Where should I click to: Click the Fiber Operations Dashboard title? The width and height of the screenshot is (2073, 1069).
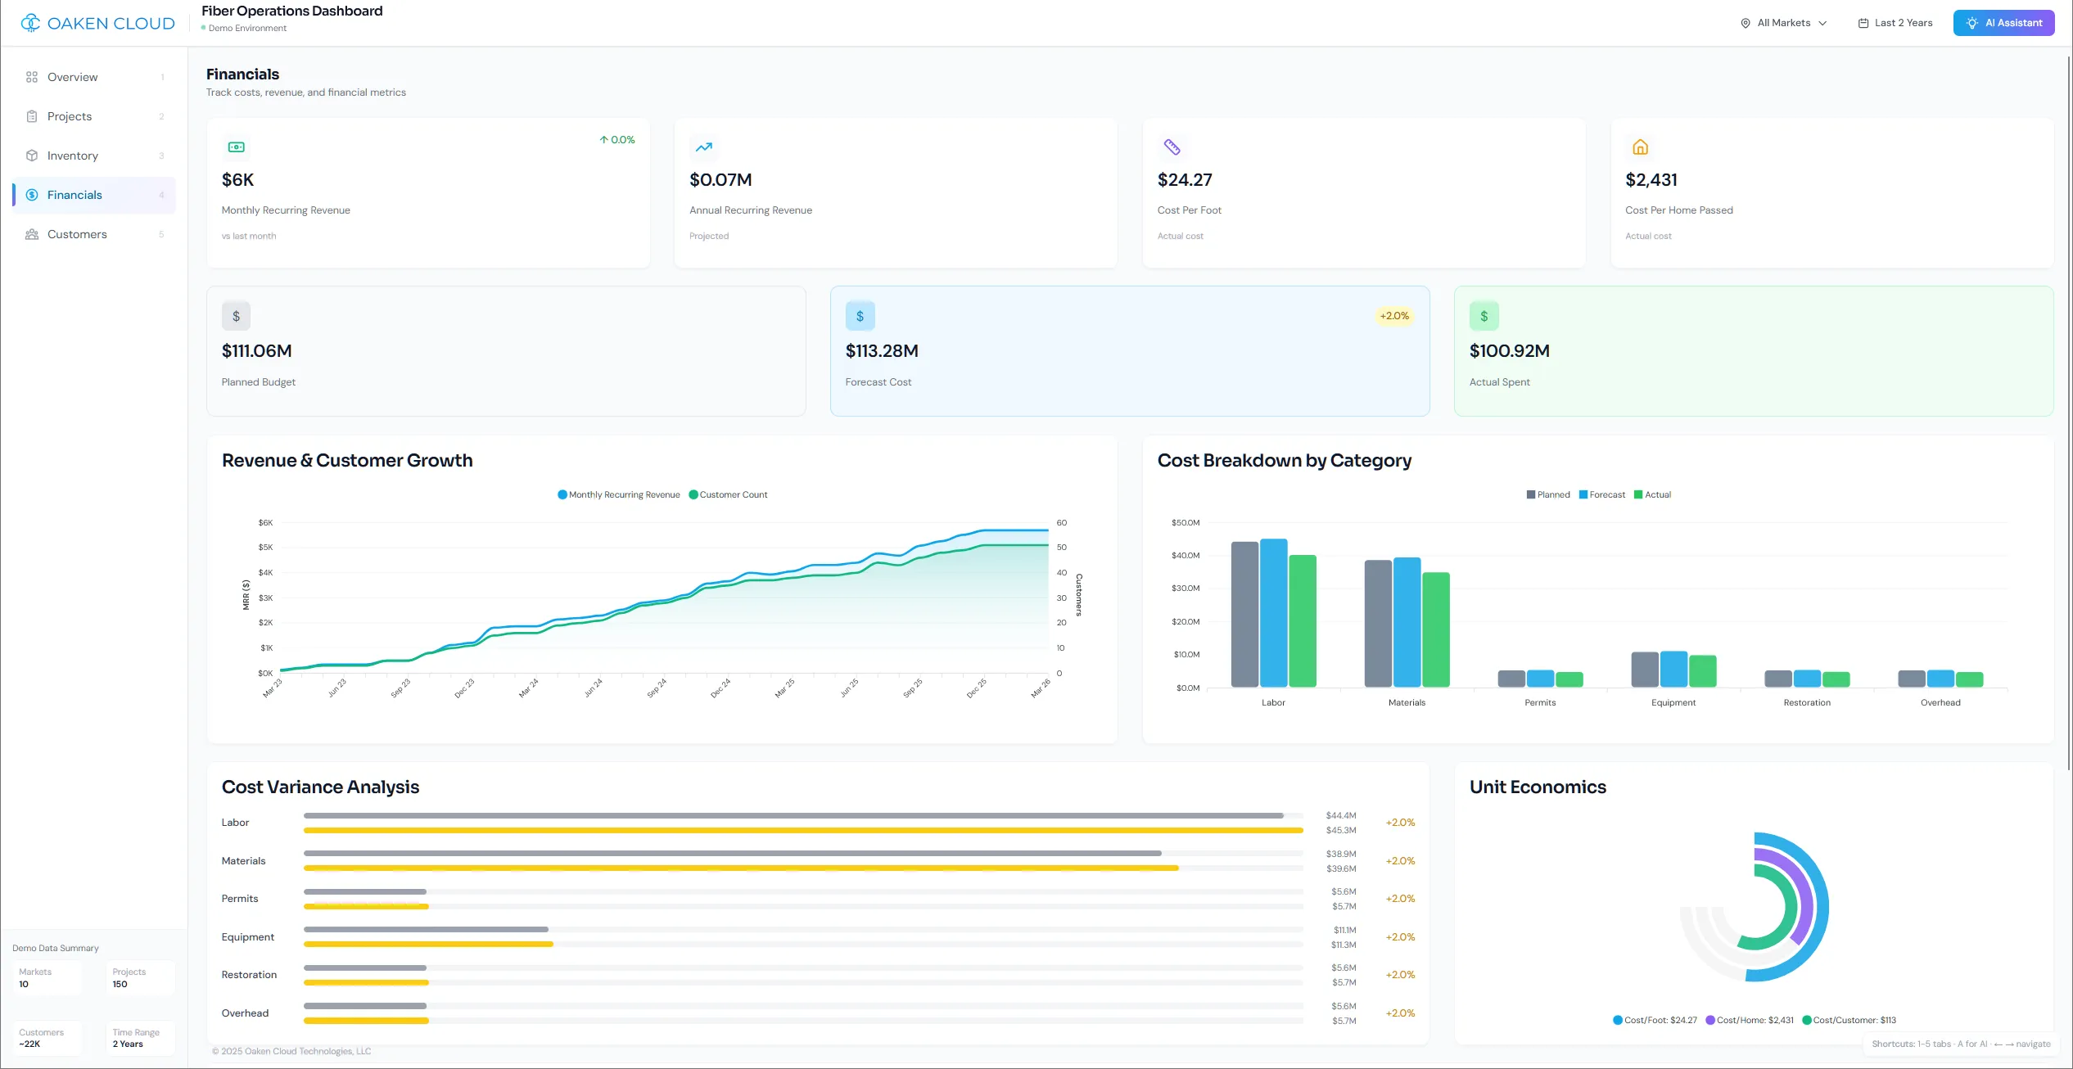pyautogui.click(x=292, y=11)
